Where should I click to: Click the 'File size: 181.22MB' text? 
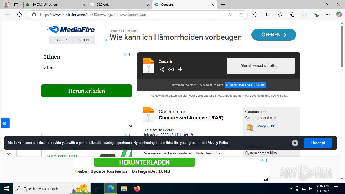coord(158,130)
